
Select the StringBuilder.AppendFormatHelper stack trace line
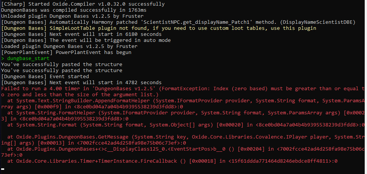pyautogui.click(x=182, y=101)
